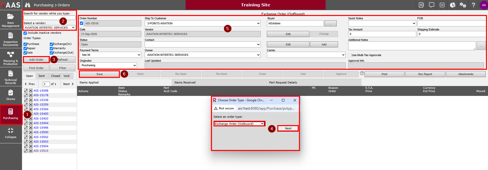The width and height of the screenshot is (488, 170).
Task: Open the pie chart reports icon
Action: tap(453, 5)
